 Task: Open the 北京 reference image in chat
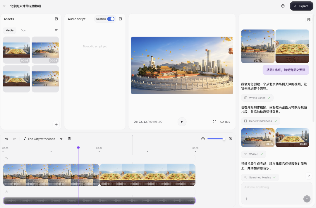click(x=258, y=46)
